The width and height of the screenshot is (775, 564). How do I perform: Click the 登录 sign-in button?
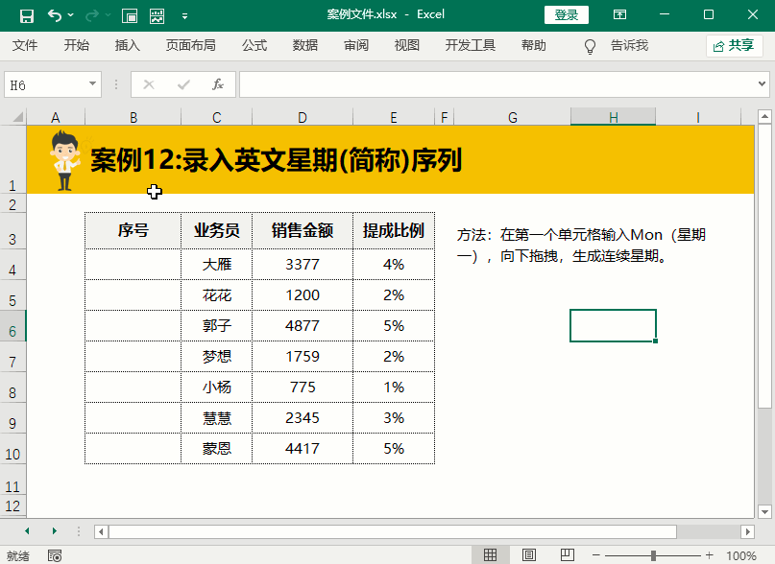coord(567,15)
